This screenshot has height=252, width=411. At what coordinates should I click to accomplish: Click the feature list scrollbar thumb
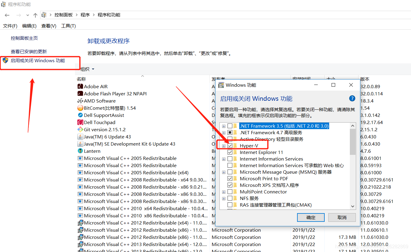pyautogui.click(x=353, y=142)
